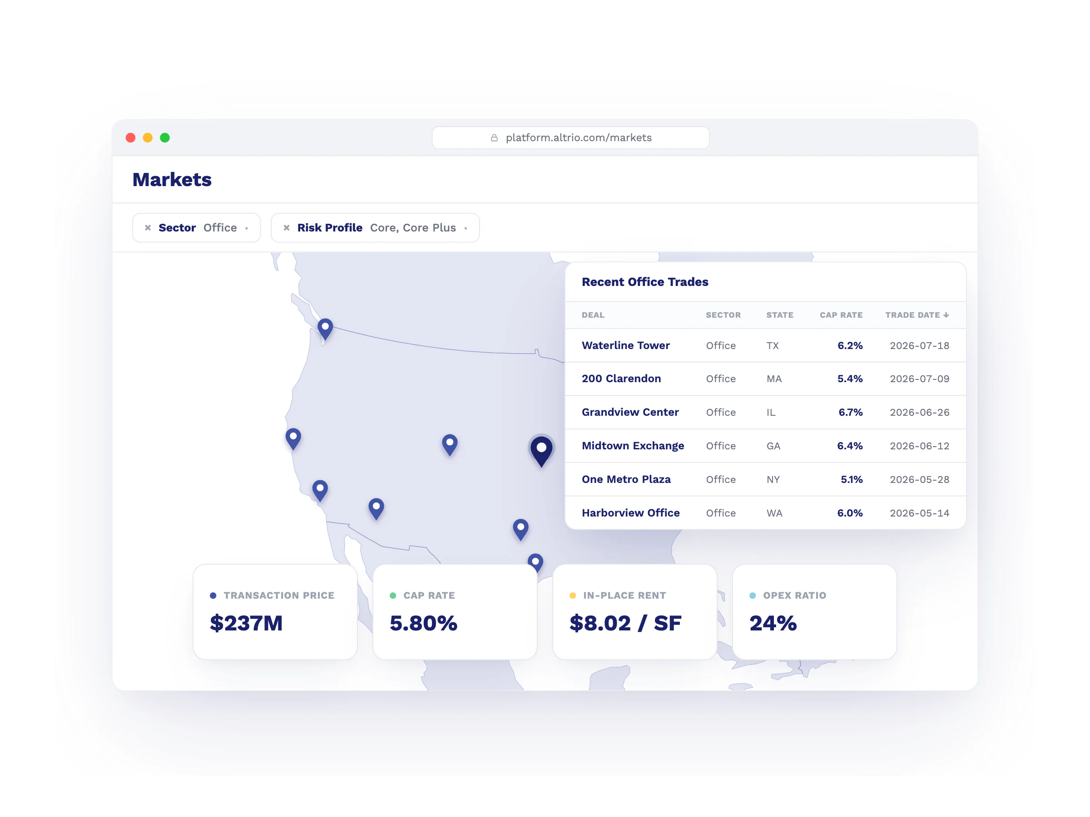The width and height of the screenshot is (1090, 817).
Task: Remove the Risk Profile filter x icon
Action: 286,227
